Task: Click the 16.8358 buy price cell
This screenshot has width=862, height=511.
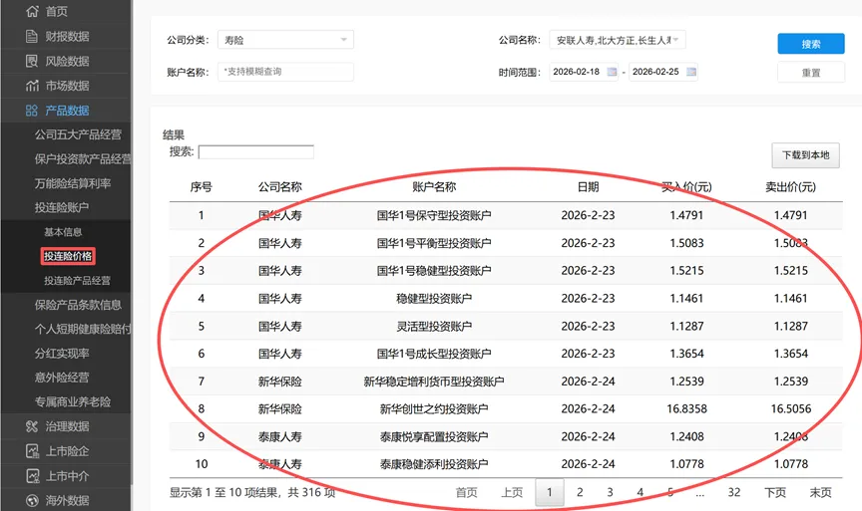Action: (x=686, y=409)
